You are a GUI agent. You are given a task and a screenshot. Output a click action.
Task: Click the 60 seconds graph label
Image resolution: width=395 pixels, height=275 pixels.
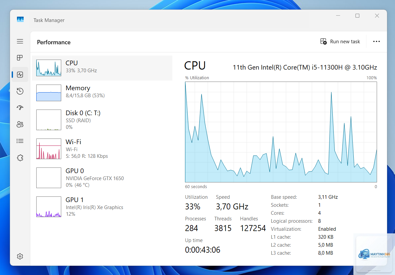pos(196,187)
